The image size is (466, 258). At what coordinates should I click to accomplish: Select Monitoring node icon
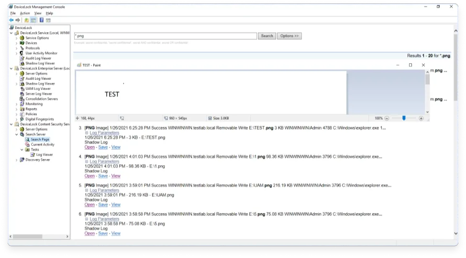[22, 104]
